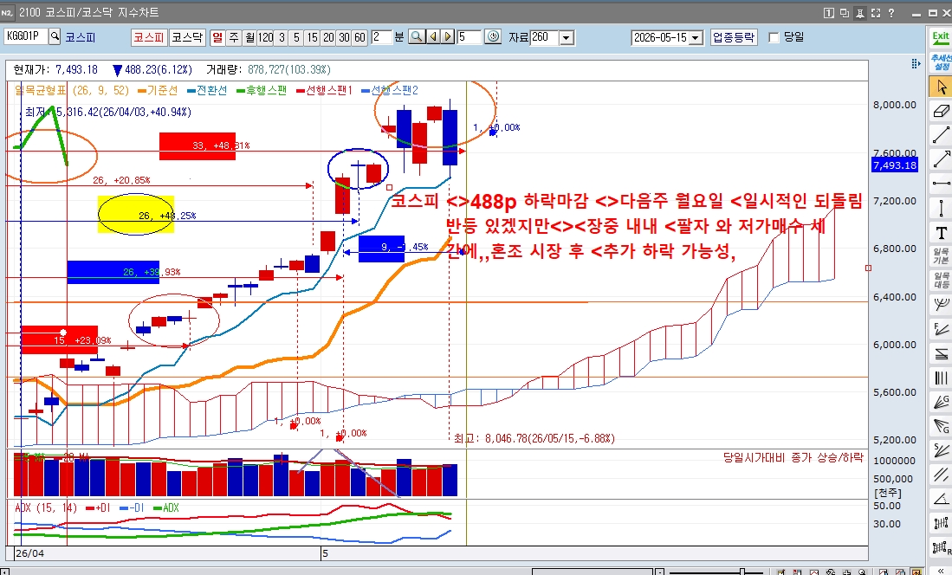Click the Exit icon
Viewport: 952px width, 575px height.
coord(941,37)
